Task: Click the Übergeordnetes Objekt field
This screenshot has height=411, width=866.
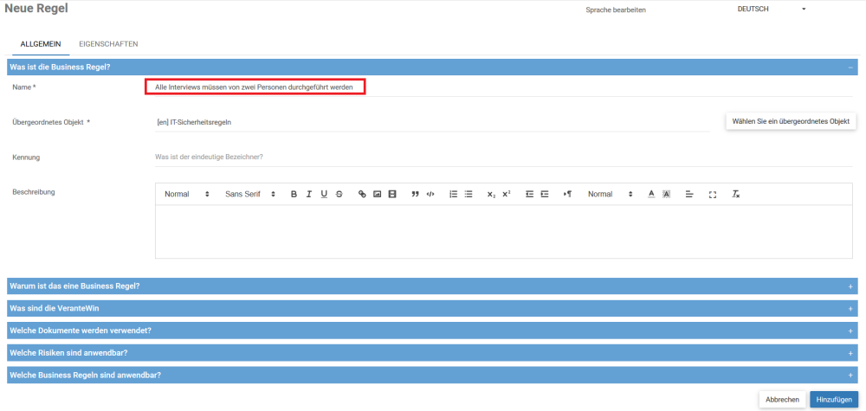Action: 432,123
